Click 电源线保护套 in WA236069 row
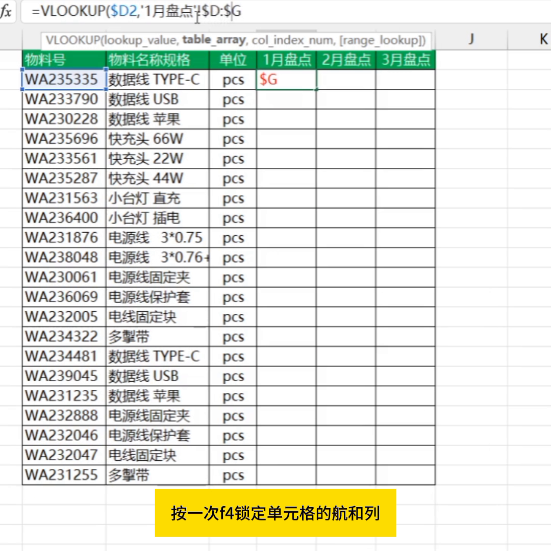551x551 pixels. (x=158, y=297)
